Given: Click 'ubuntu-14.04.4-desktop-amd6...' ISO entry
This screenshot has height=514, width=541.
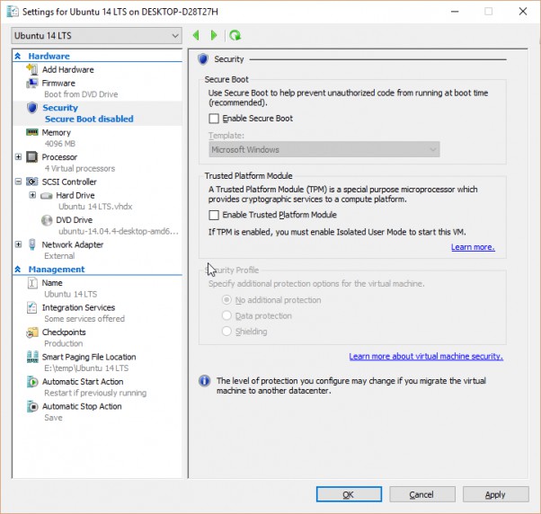Looking at the screenshot, I should (119, 232).
